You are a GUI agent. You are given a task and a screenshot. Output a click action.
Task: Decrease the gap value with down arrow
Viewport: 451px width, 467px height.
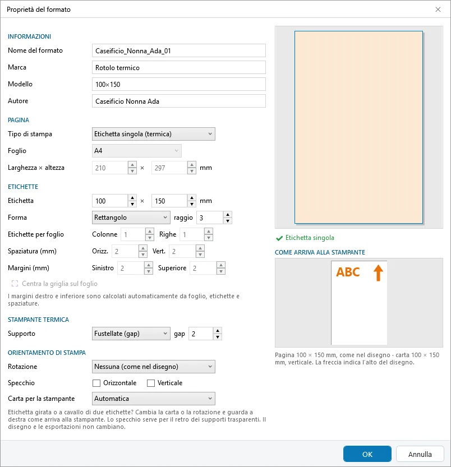(218, 337)
